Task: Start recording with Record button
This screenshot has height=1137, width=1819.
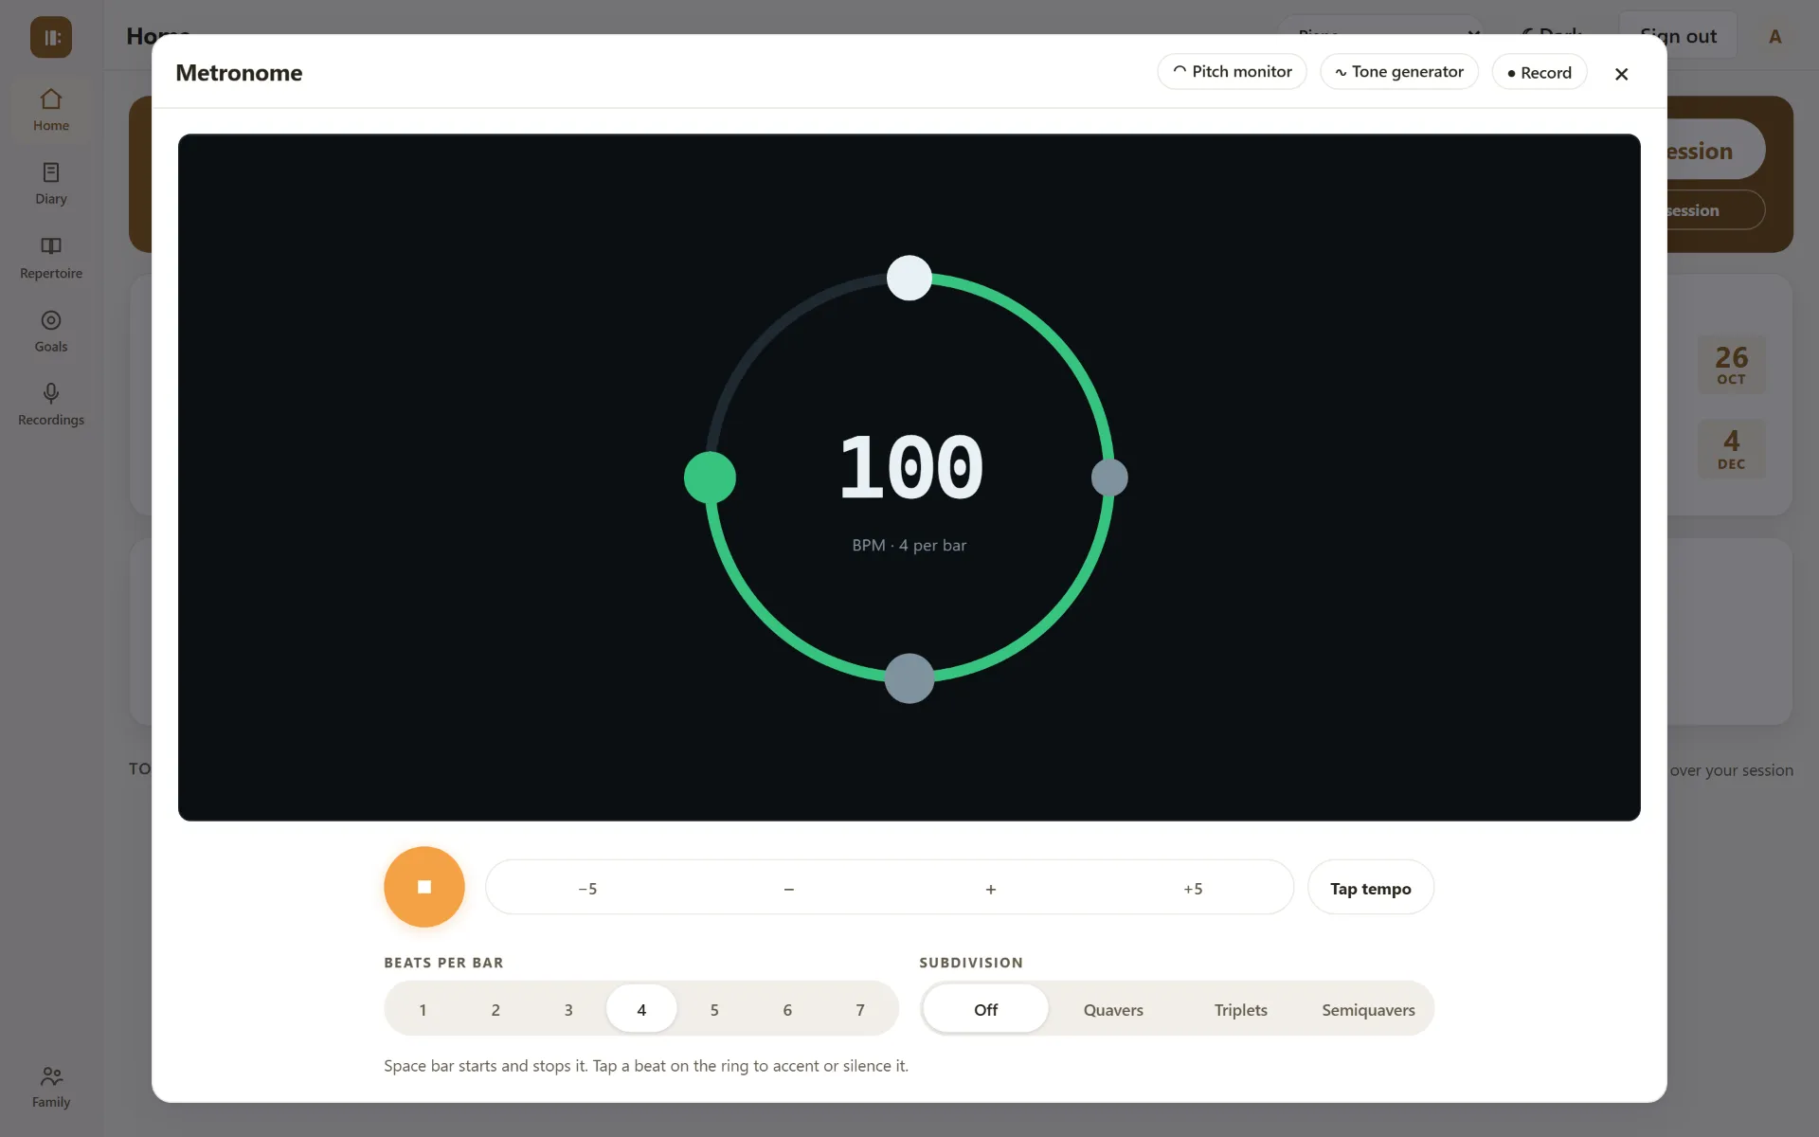Action: 1540,72
